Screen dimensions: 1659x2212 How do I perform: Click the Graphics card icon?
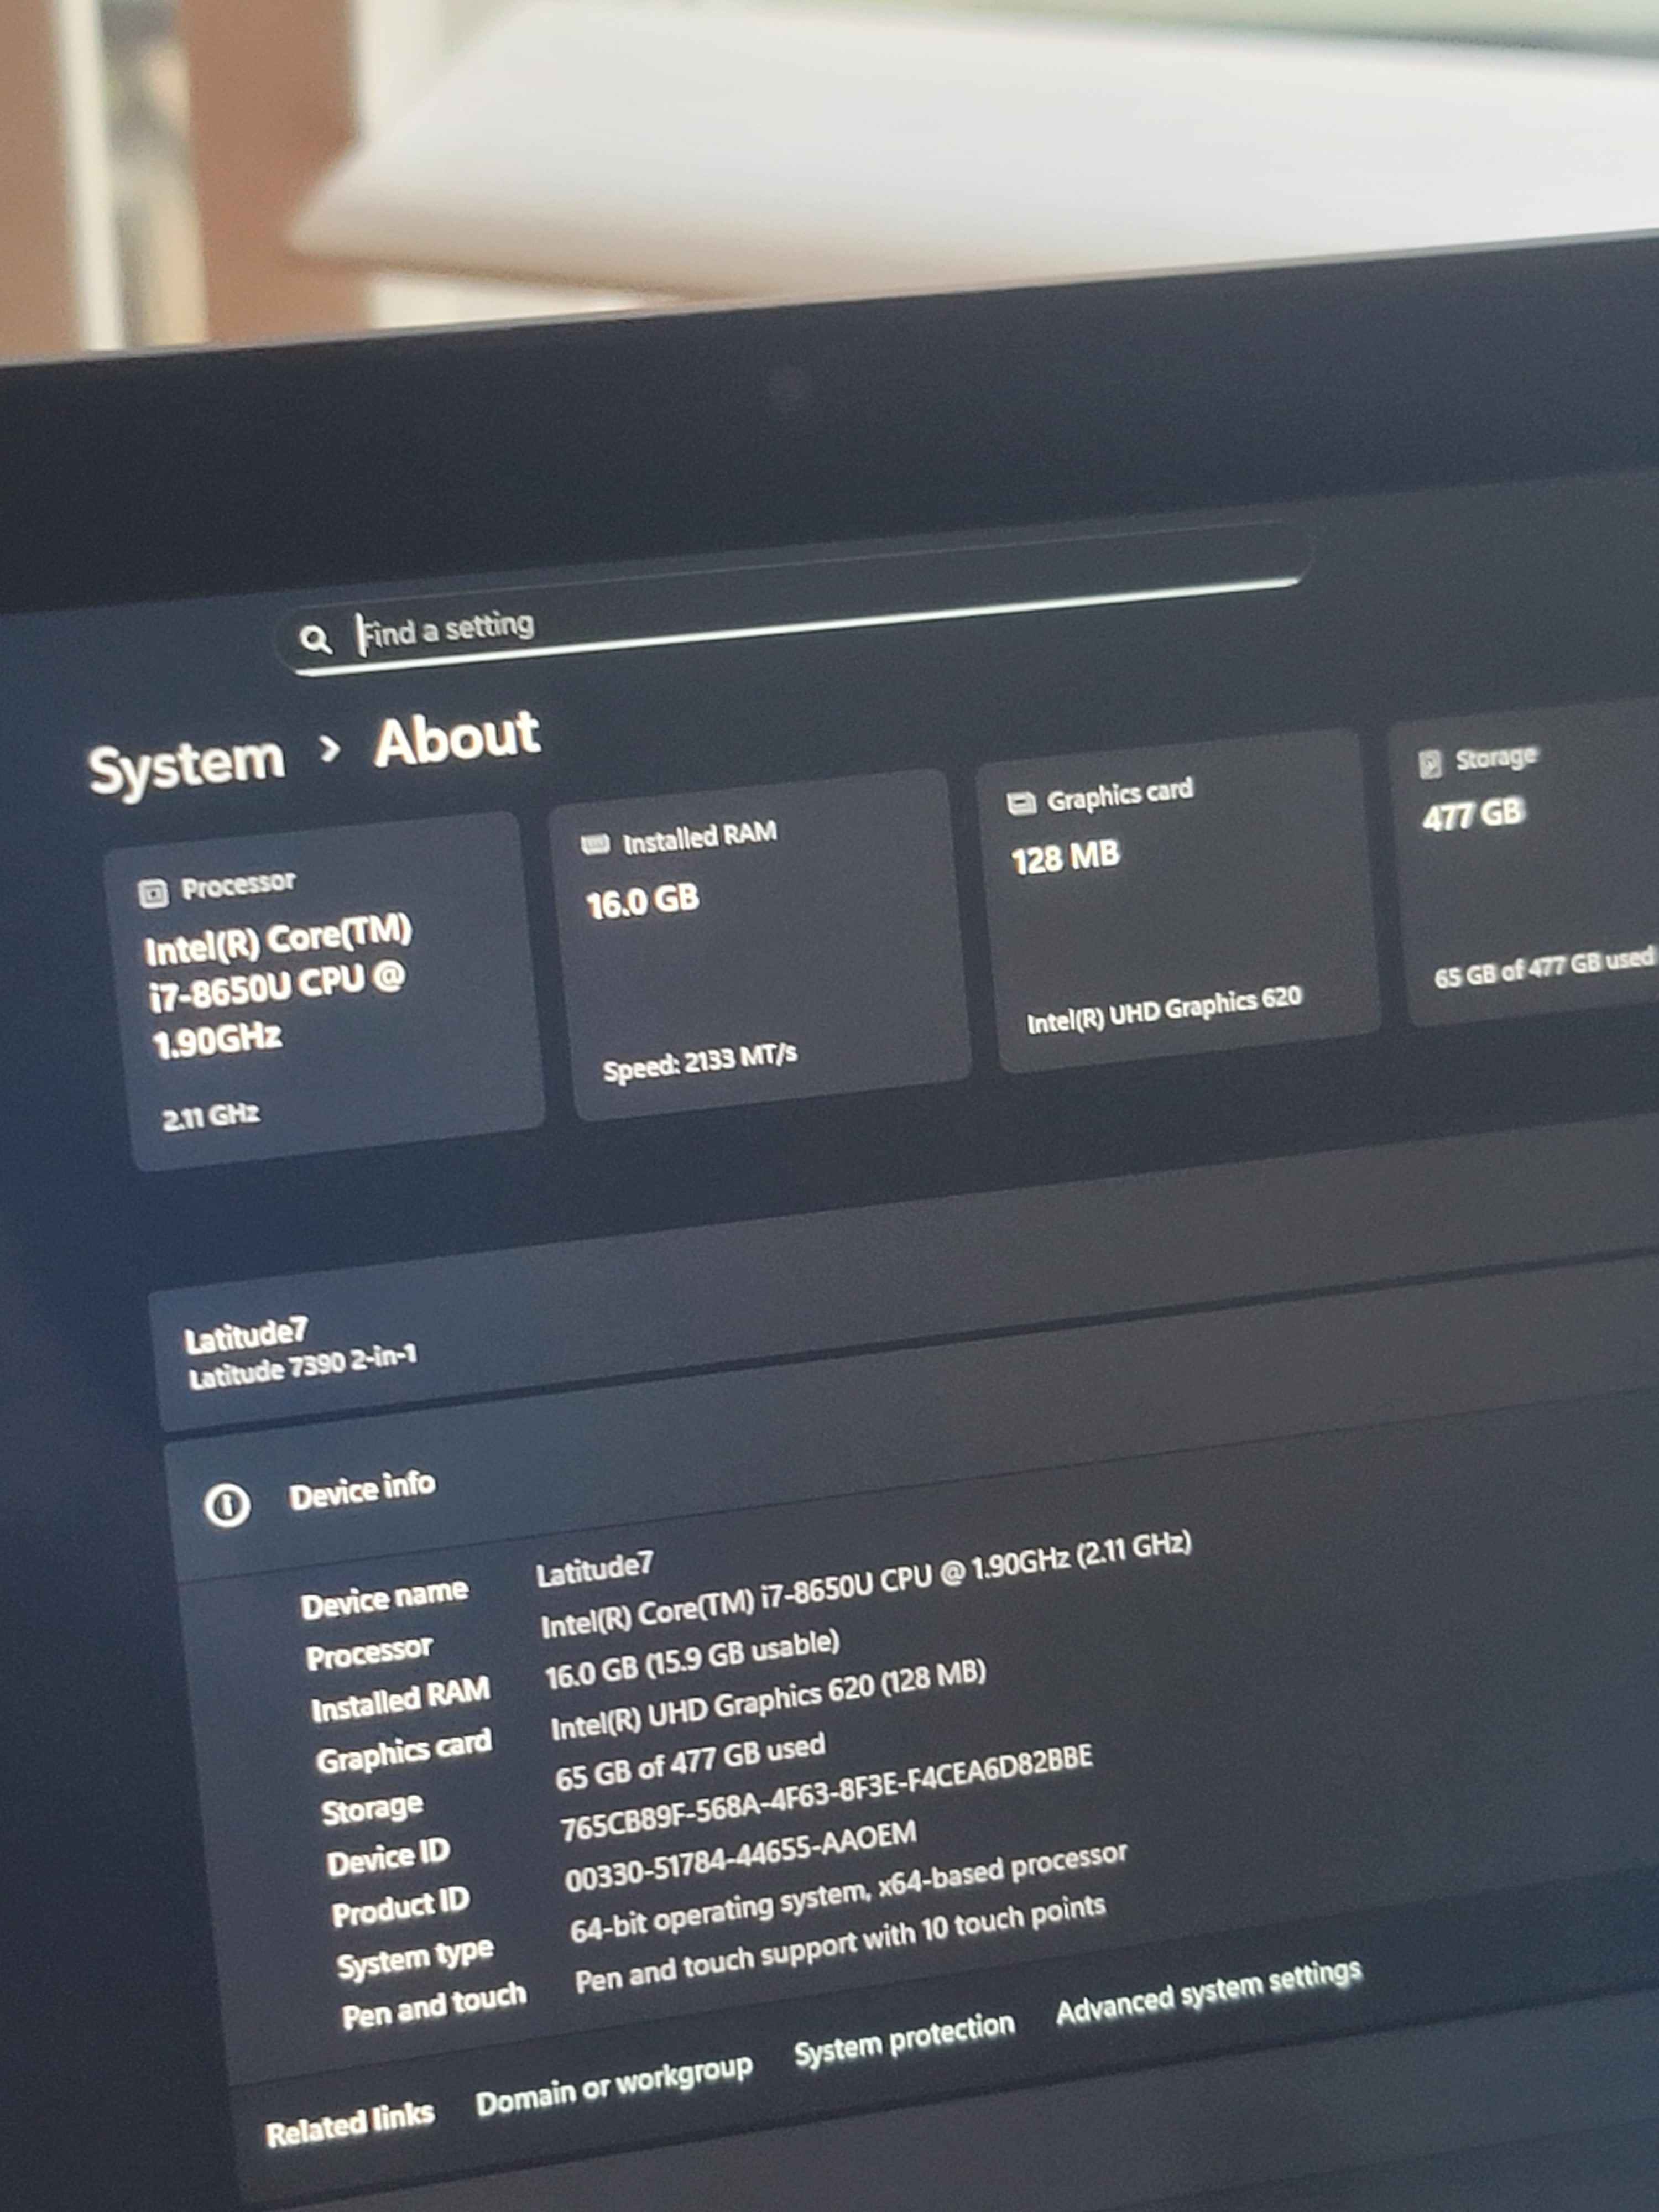[1020, 803]
